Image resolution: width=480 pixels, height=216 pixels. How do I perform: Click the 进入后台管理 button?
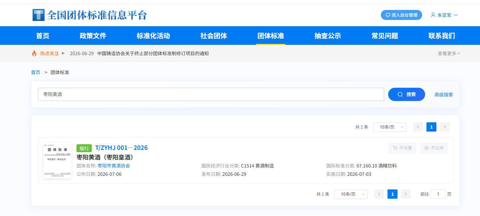click(x=401, y=15)
